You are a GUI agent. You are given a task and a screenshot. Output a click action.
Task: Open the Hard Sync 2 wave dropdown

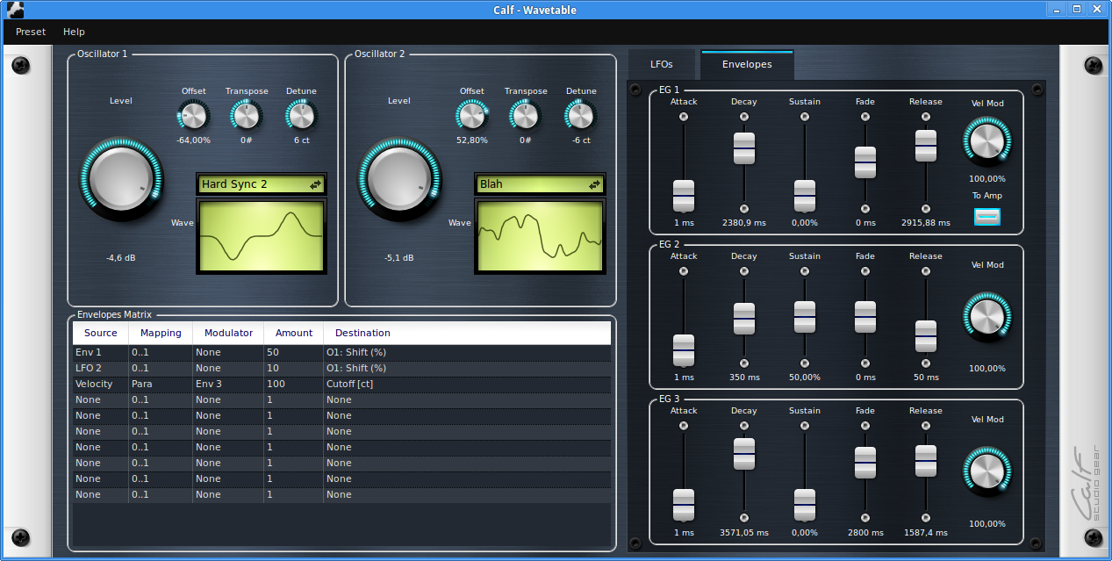point(262,184)
